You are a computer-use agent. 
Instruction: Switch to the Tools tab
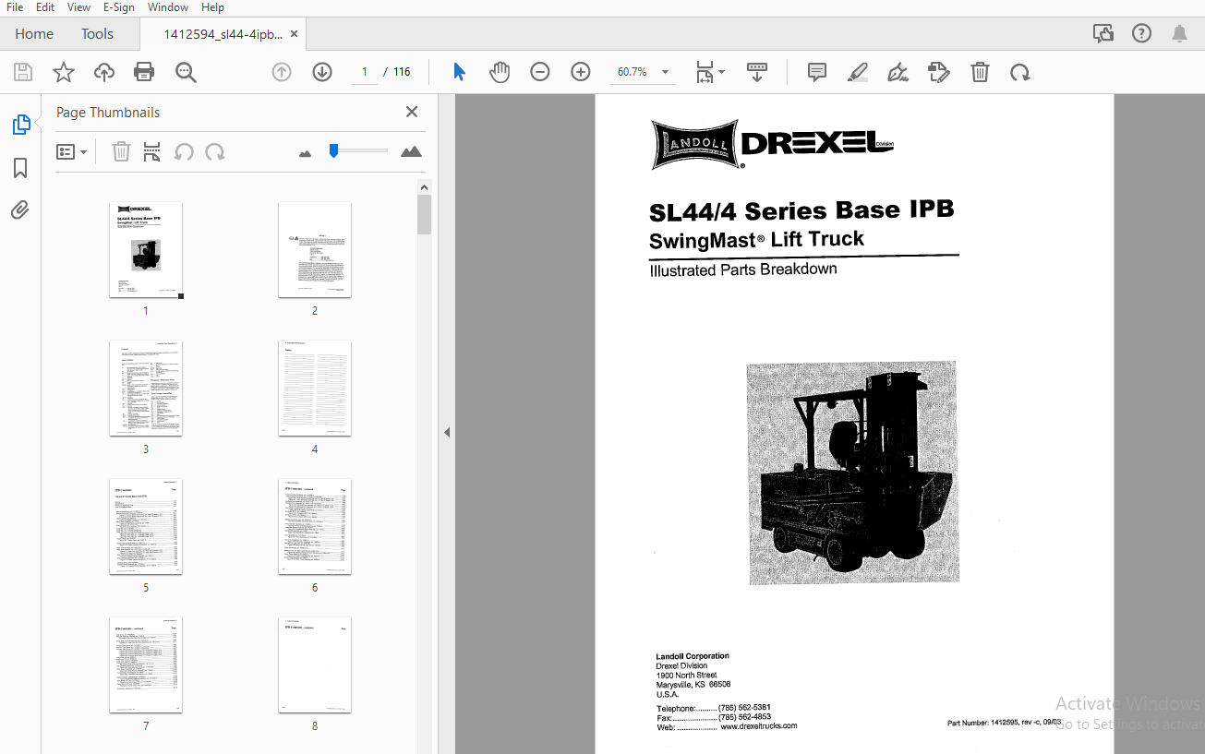(x=97, y=34)
